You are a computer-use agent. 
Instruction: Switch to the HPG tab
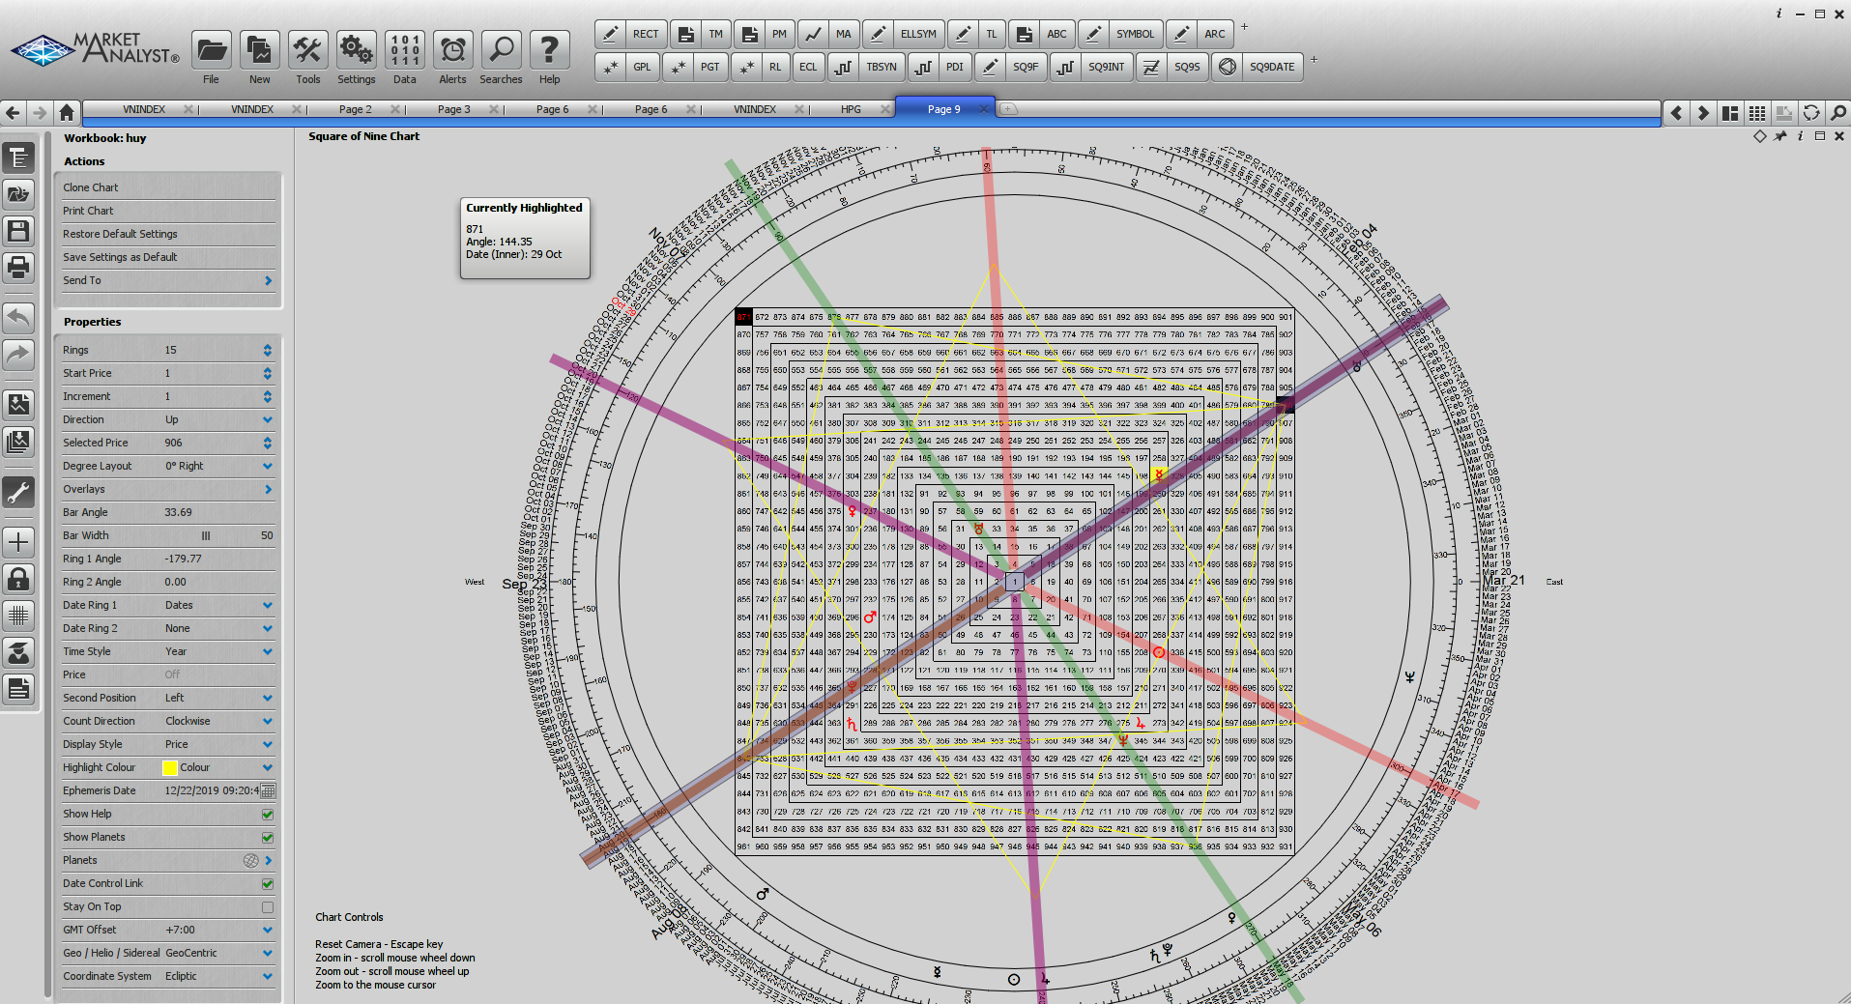point(851,109)
